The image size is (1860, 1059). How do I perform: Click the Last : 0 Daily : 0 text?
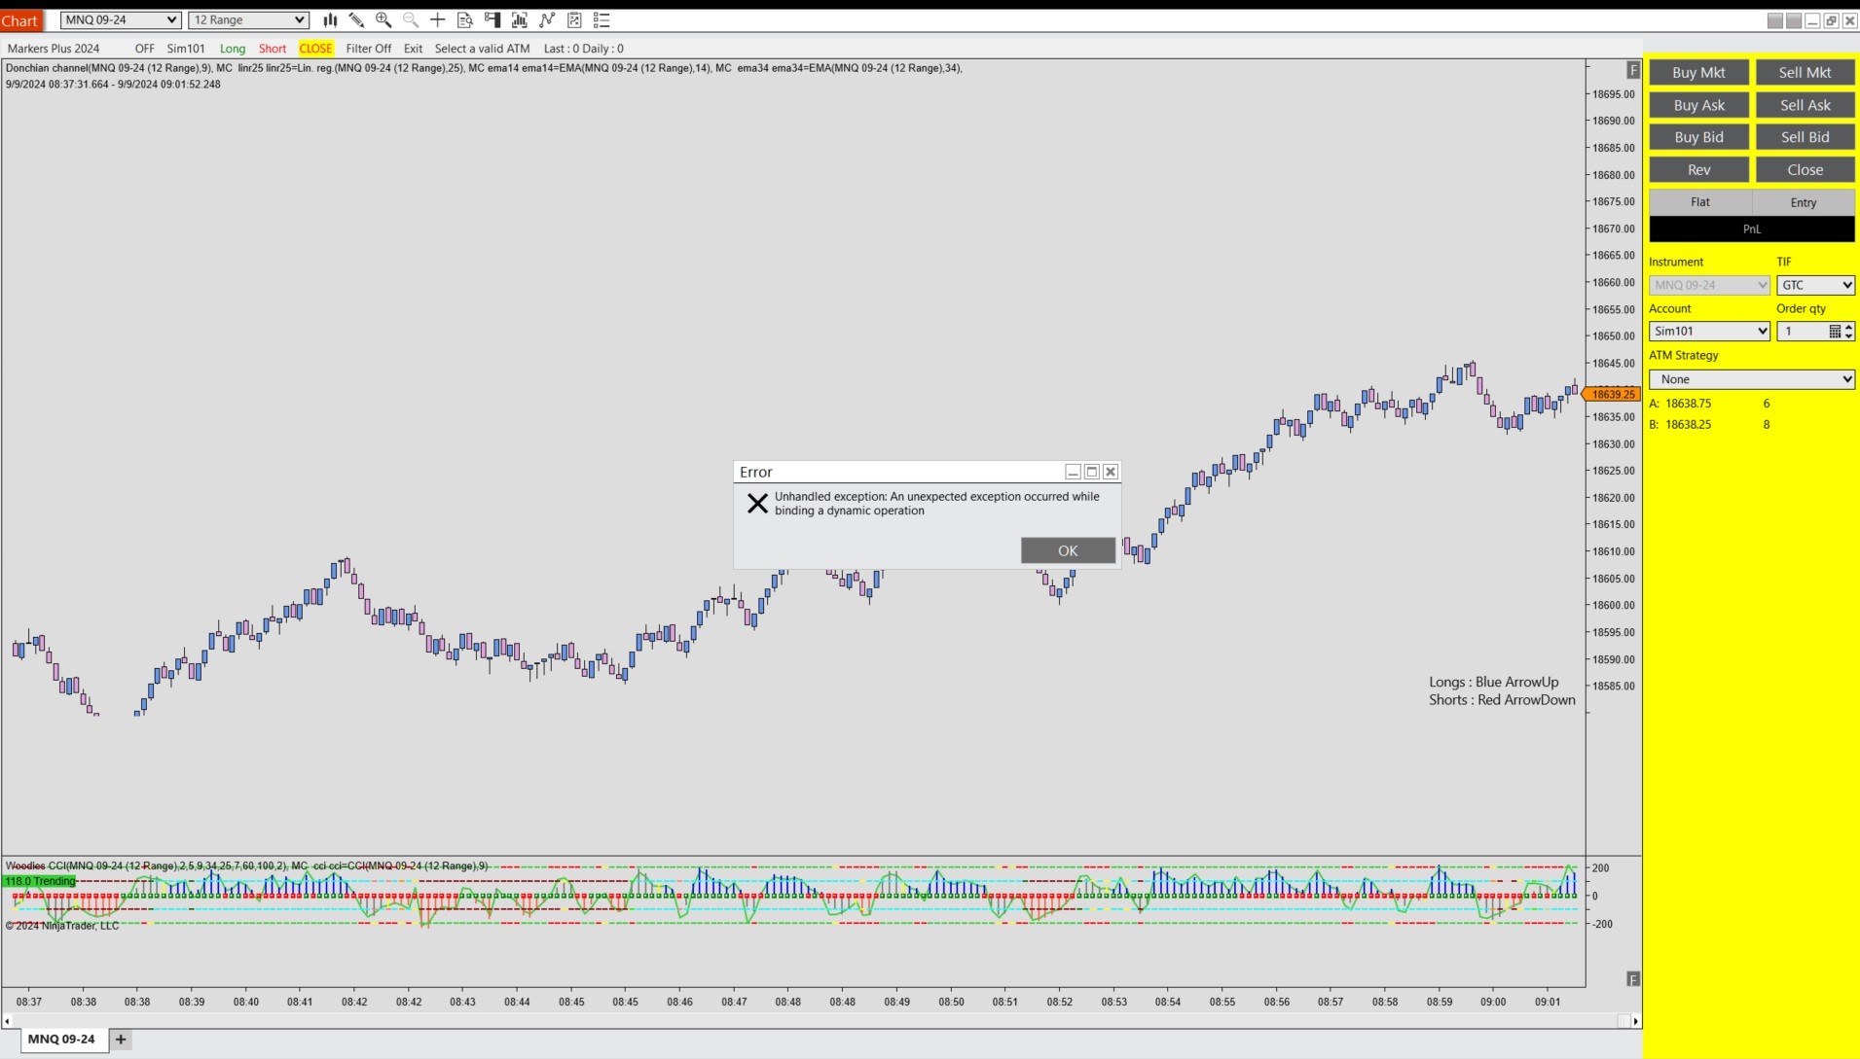point(583,49)
